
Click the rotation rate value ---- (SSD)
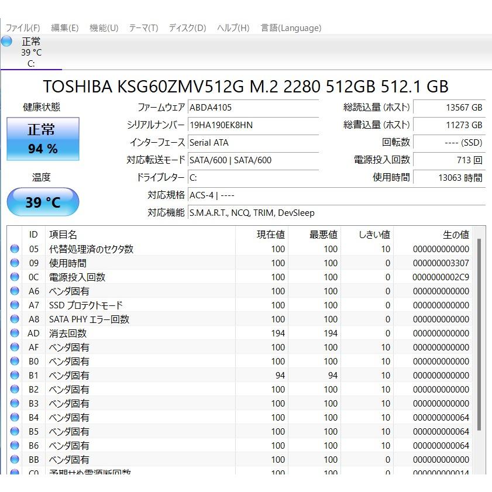coord(449,143)
